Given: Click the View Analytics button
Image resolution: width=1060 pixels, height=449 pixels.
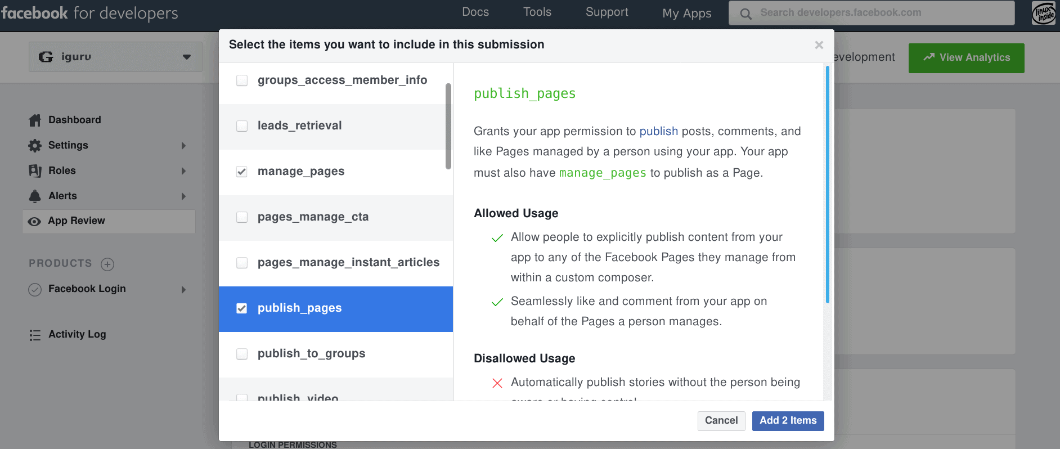Looking at the screenshot, I should click(966, 58).
